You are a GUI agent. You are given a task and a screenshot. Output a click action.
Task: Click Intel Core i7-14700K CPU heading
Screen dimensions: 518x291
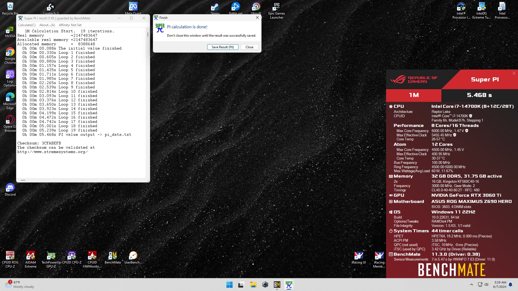(x=472, y=106)
